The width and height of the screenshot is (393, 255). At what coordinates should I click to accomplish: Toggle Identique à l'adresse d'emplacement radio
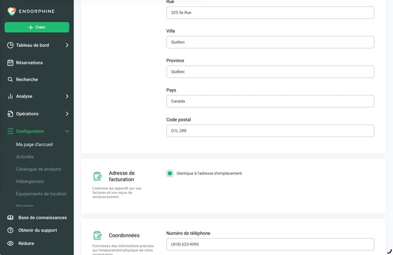[170, 174]
